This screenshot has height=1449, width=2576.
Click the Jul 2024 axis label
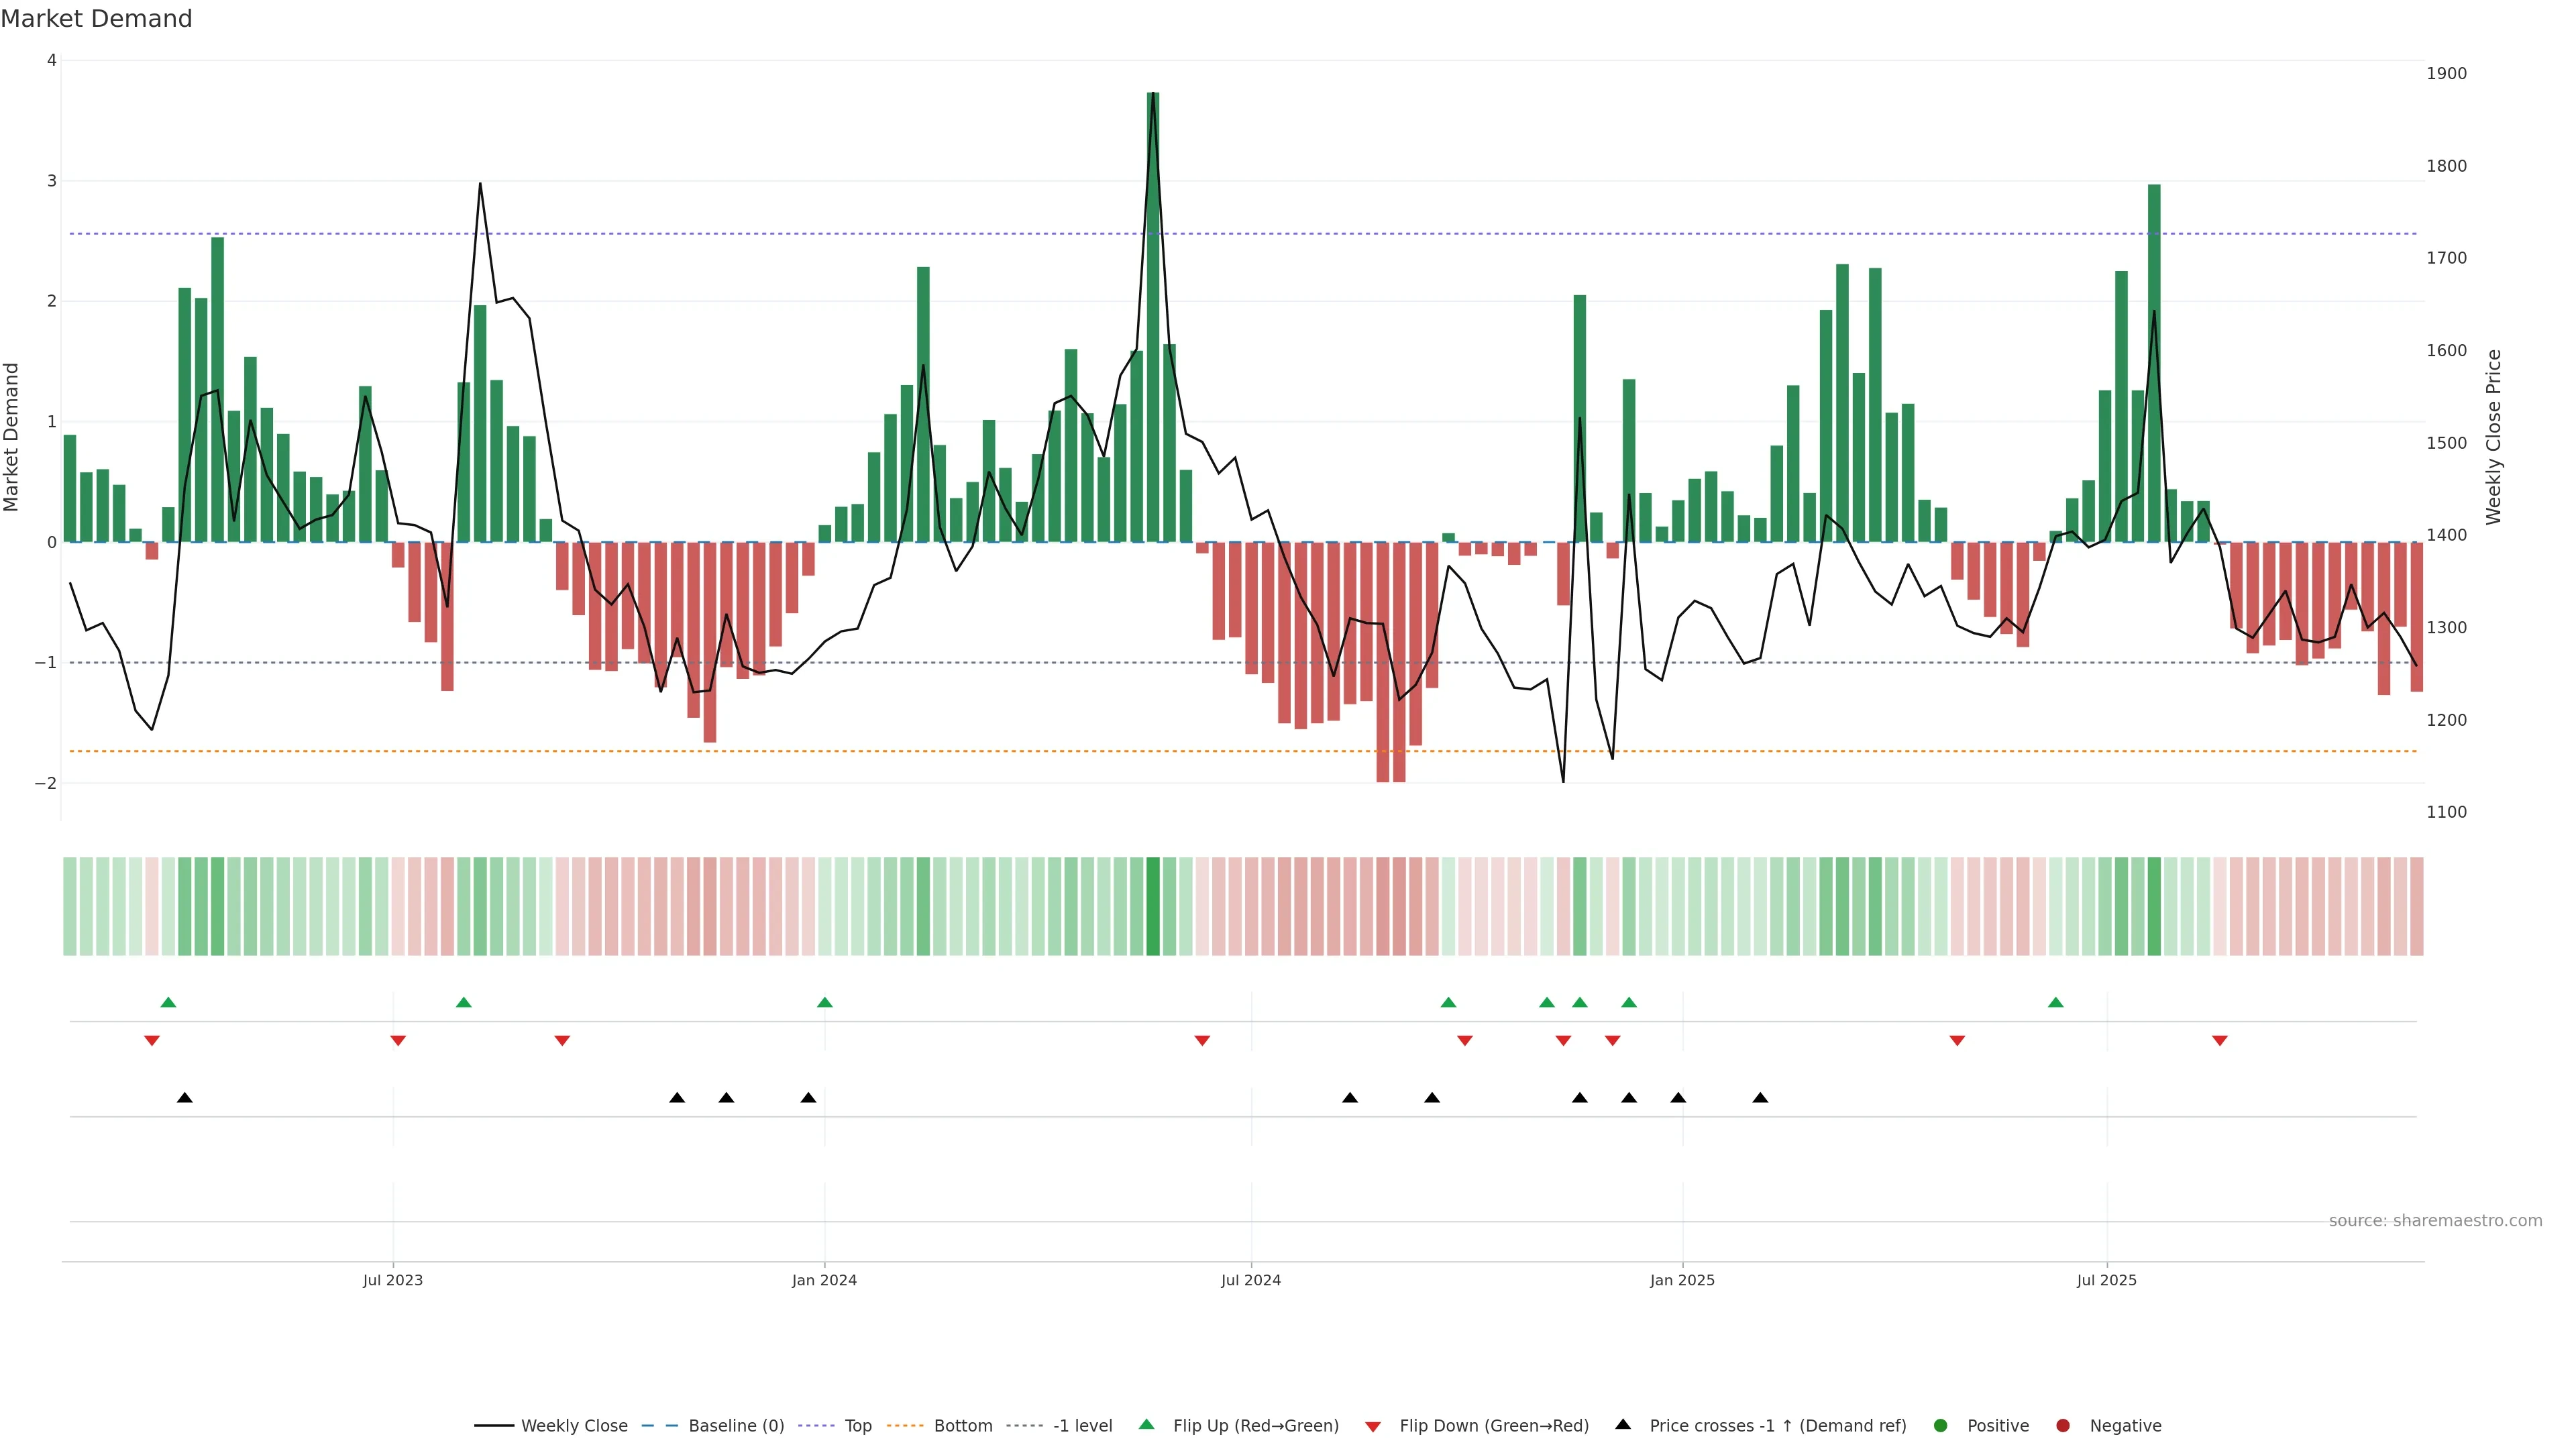coord(1251,1280)
